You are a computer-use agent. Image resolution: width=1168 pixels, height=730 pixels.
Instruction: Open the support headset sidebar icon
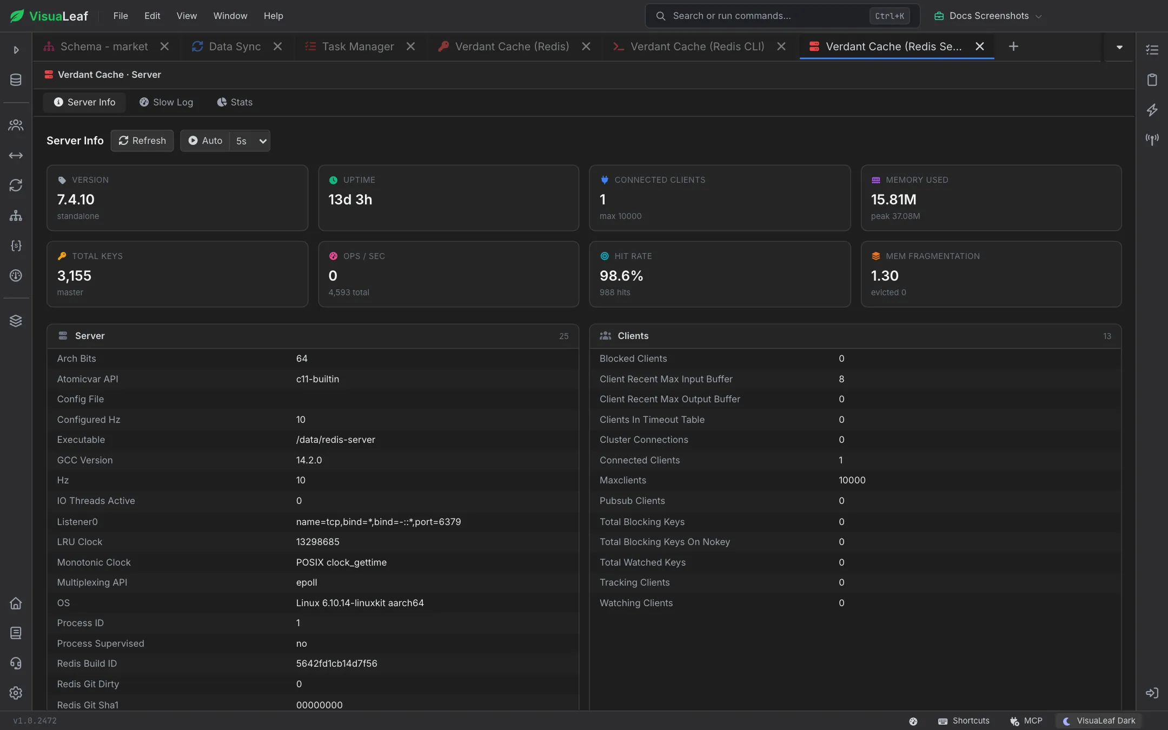point(16,663)
